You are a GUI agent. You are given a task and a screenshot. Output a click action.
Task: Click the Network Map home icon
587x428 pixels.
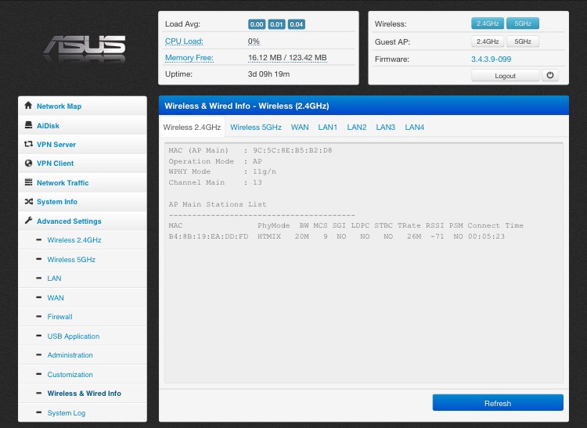tap(29, 106)
